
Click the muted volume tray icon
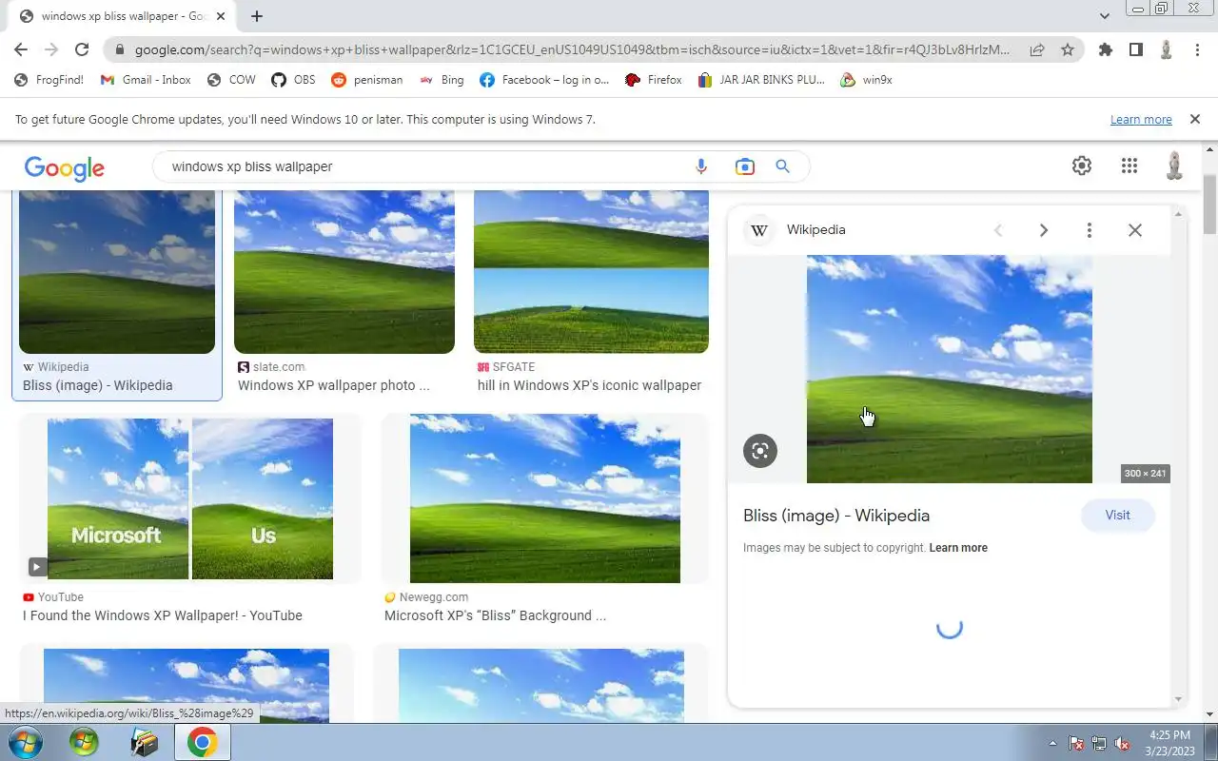tap(1122, 743)
